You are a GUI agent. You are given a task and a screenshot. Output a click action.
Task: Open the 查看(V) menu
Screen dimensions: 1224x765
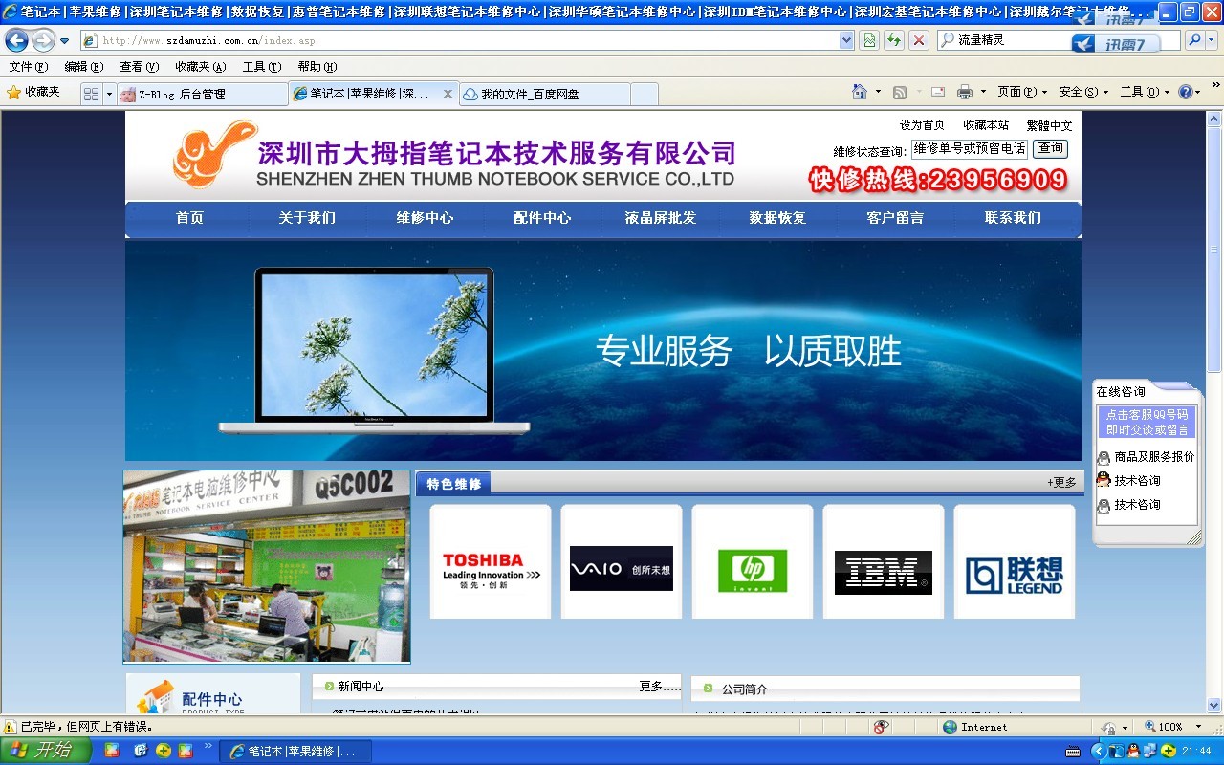(x=139, y=67)
